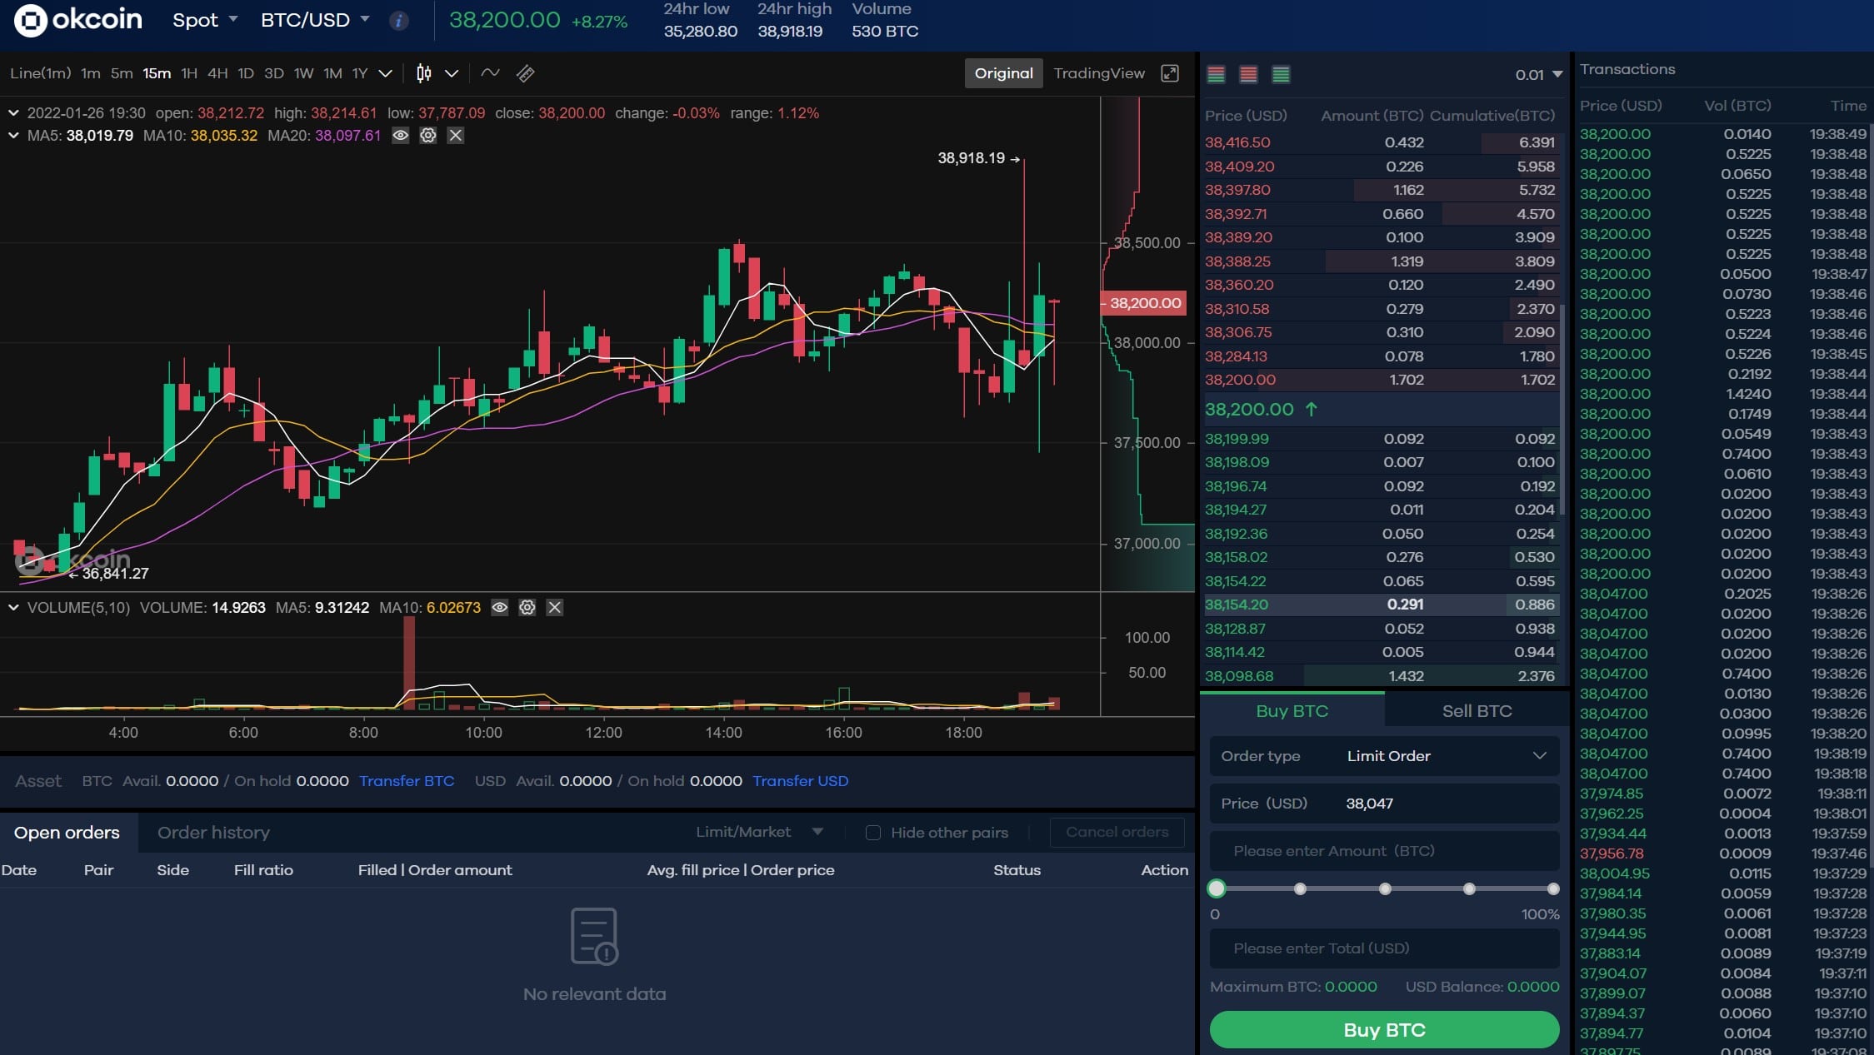This screenshot has width=1874, height=1055.
Task: Click the curve overlay icon on chart toolbar
Action: click(490, 73)
